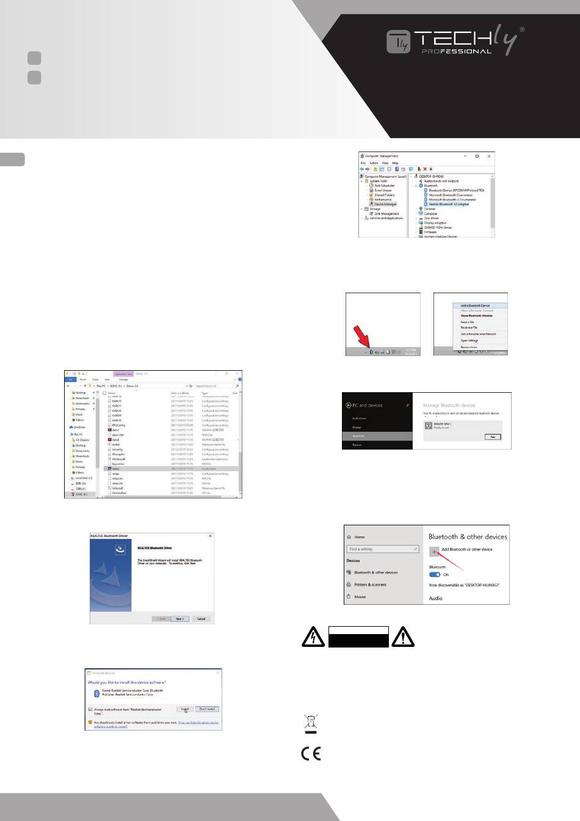The image size is (580, 821).
Task: Click the back arrow in Computer Management toolbar
Action: click(361, 169)
